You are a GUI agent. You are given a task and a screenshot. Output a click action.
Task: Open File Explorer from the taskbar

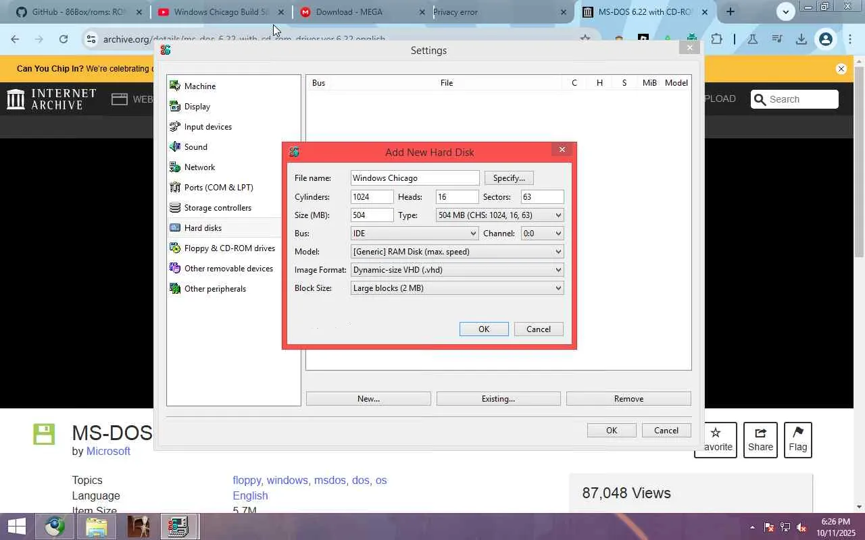(97, 526)
